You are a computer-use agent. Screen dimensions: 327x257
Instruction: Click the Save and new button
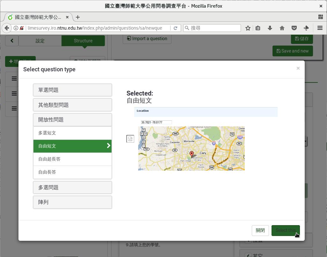click(x=293, y=51)
